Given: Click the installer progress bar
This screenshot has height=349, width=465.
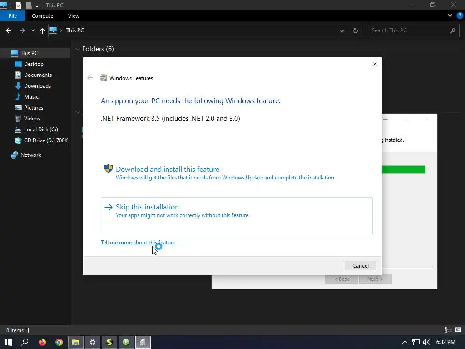Looking at the screenshot, I should 404,170.
